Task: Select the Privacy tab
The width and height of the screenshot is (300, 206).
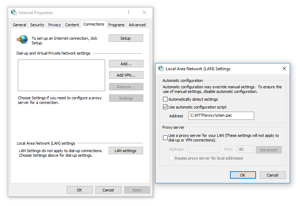Action: pyautogui.click(x=55, y=25)
